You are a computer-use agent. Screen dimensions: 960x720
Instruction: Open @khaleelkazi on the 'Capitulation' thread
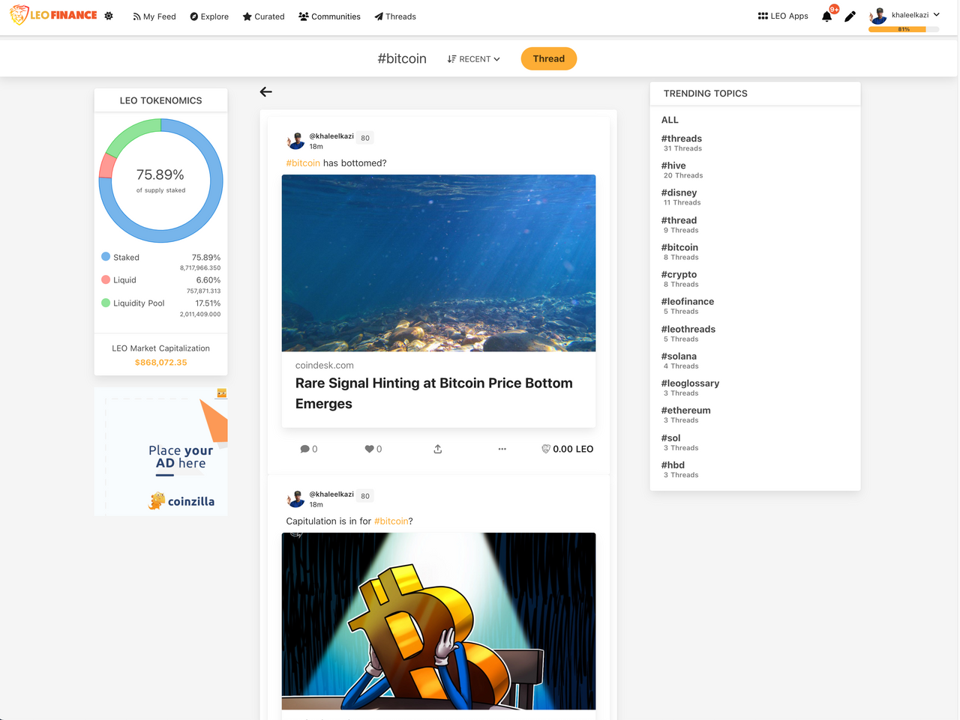point(331,494)
